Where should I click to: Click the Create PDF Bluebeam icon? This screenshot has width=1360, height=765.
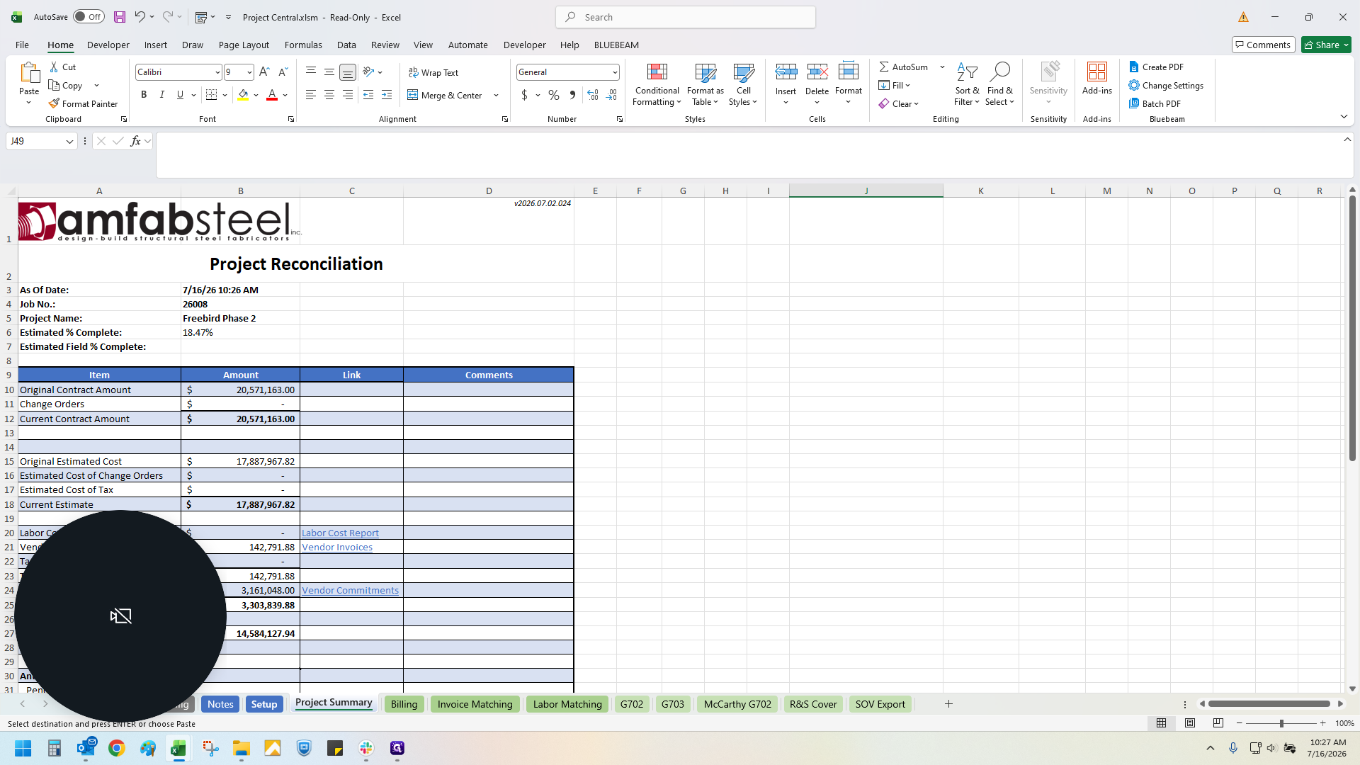tap(1134, 67)
